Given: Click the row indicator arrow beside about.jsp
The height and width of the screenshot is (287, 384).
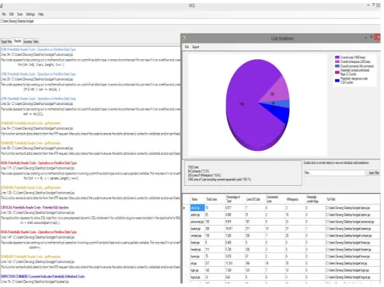Looking at the screenshot, I should point(184,208).
